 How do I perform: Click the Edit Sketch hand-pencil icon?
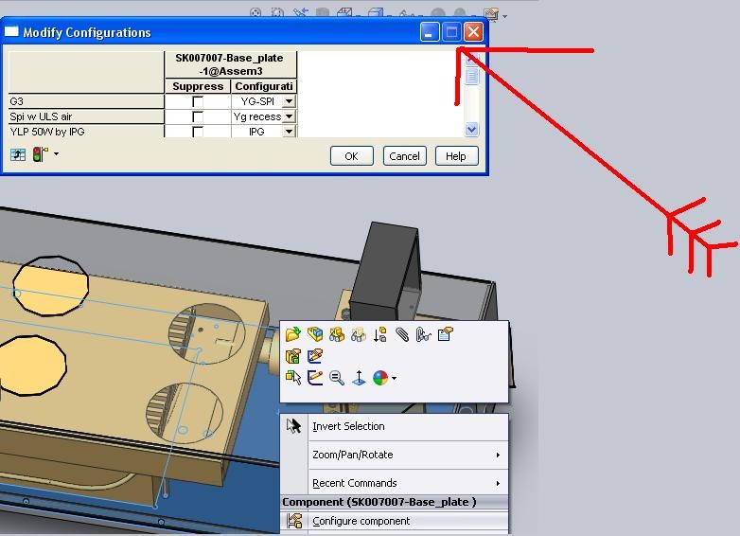click(315, 356)
